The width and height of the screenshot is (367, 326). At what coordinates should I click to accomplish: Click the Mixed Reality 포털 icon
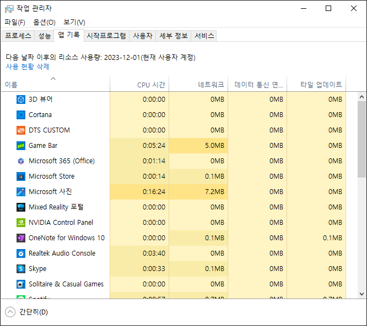tap(21, 207)
